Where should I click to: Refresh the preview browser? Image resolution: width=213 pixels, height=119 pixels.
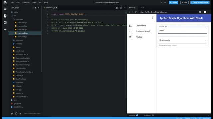pyautogui.click(x=136, y=12)
